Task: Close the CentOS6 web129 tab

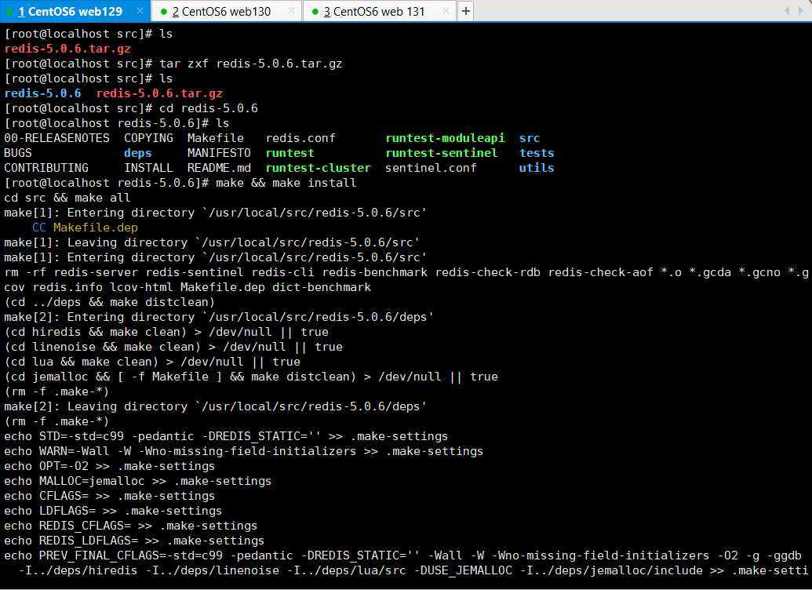Action: 140,11
